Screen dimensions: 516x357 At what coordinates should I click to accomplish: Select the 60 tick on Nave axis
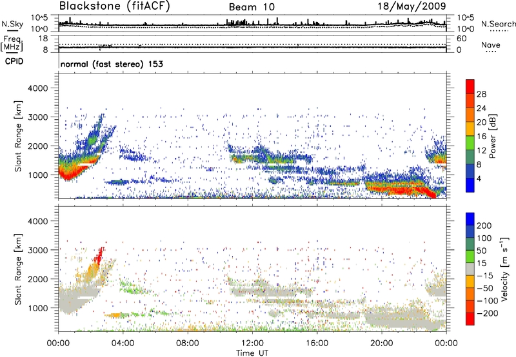click(x=461, y=39)
